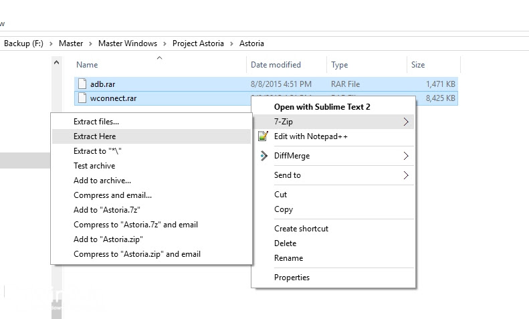
Task: Choose Create shortcut from context menu
Action: [x=333, y=229]
